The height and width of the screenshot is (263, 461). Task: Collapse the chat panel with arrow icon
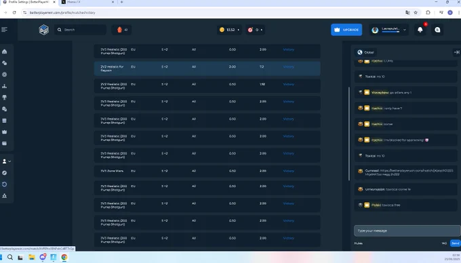click(456, 52)
